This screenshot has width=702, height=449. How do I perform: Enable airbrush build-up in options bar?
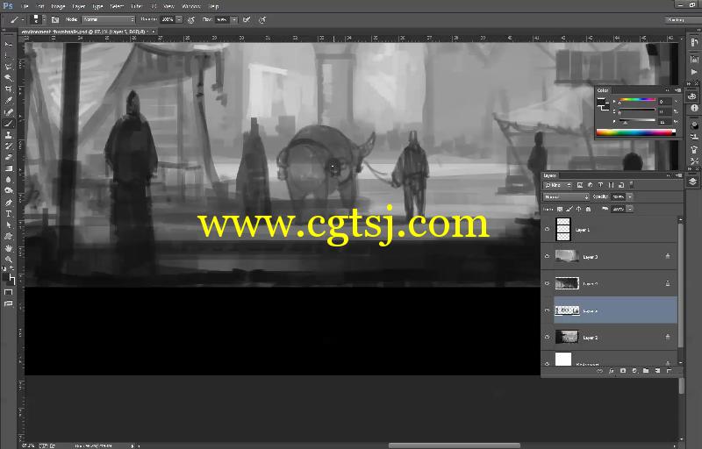pyautogui.click(x=247, y=19)
